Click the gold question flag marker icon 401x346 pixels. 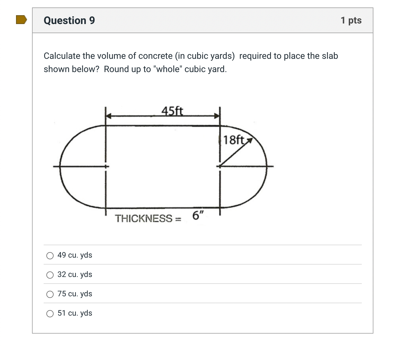(22, 20)
